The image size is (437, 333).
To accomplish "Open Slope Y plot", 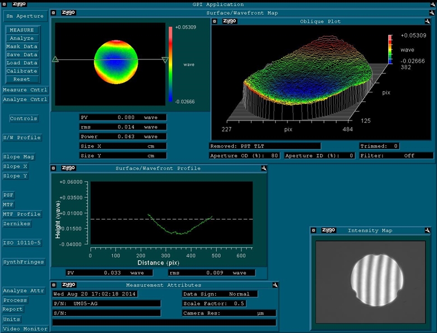I will click(x=15, y=175).
